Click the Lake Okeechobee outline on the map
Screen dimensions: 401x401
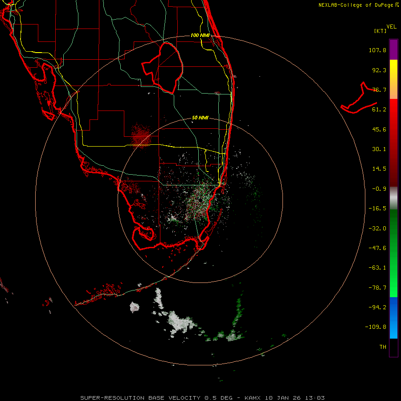coord(163,68)
